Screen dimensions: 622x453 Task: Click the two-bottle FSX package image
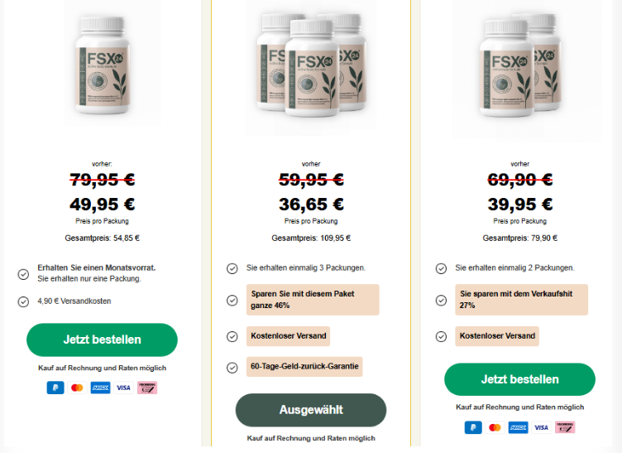[x=520, y=66]
